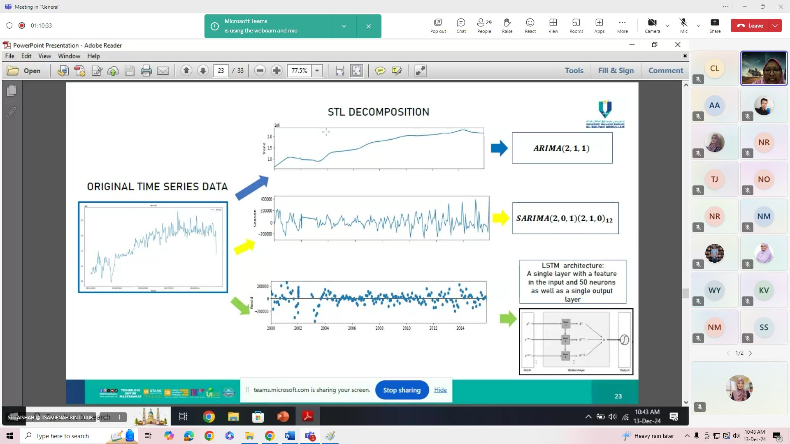The height and width of the screenshot is (444, 790).
Task: Expand the Camera options arrow
Action: (x=667, y=25)
